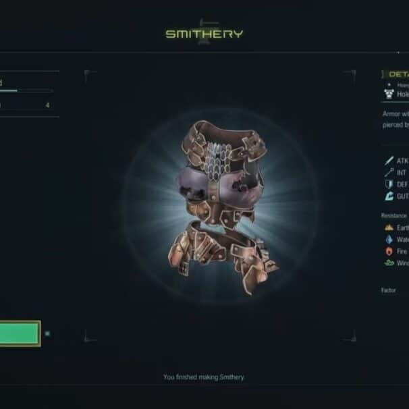409x409 pixels.
Task: Click the green confirm button
Action: (x=20, y=333)
